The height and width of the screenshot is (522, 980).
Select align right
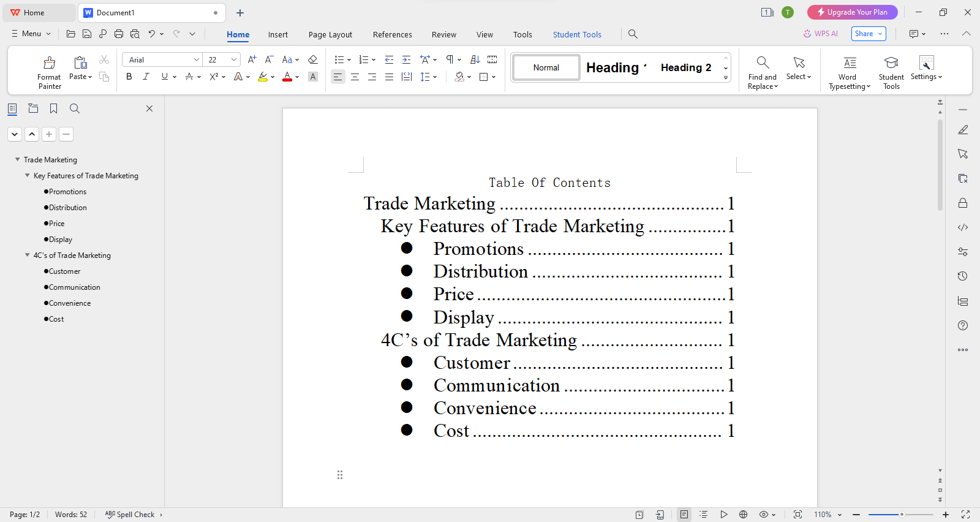point(372,77)
